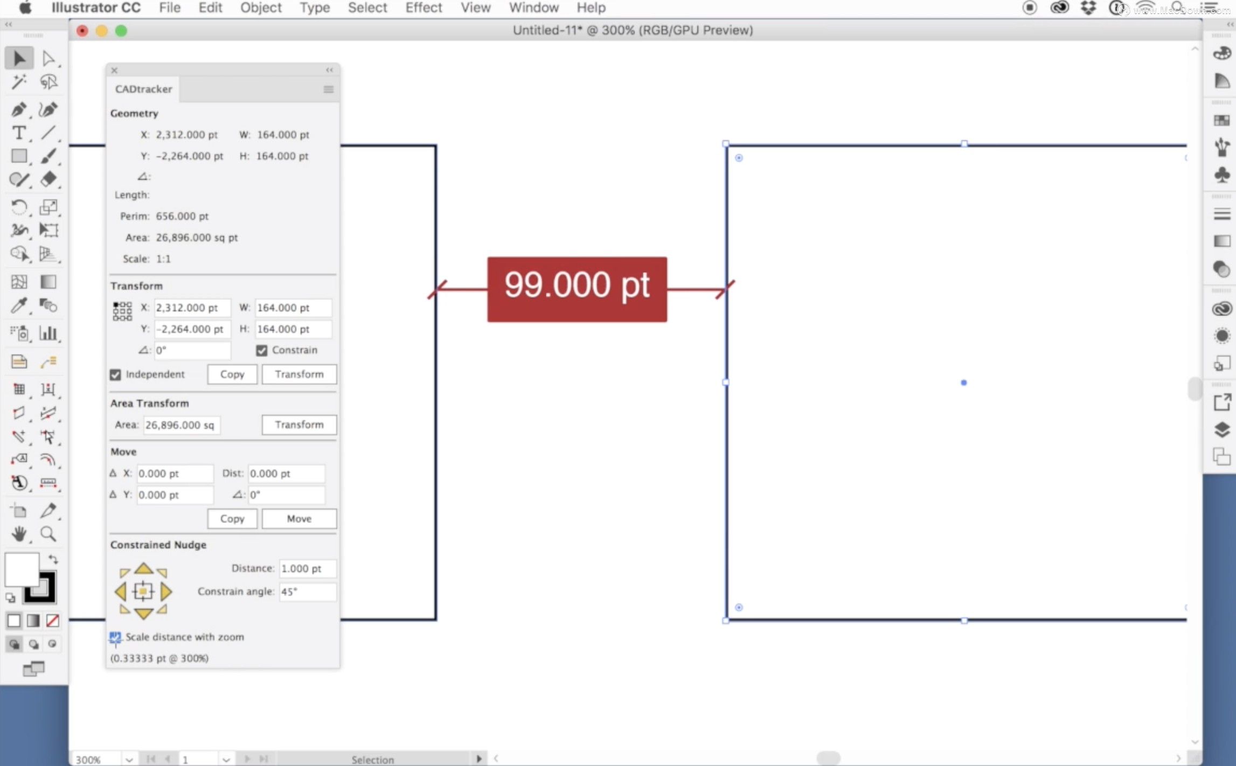Open the Layers panel icon
Viewport: 1236px width, 766px height.
point(1221,429)
